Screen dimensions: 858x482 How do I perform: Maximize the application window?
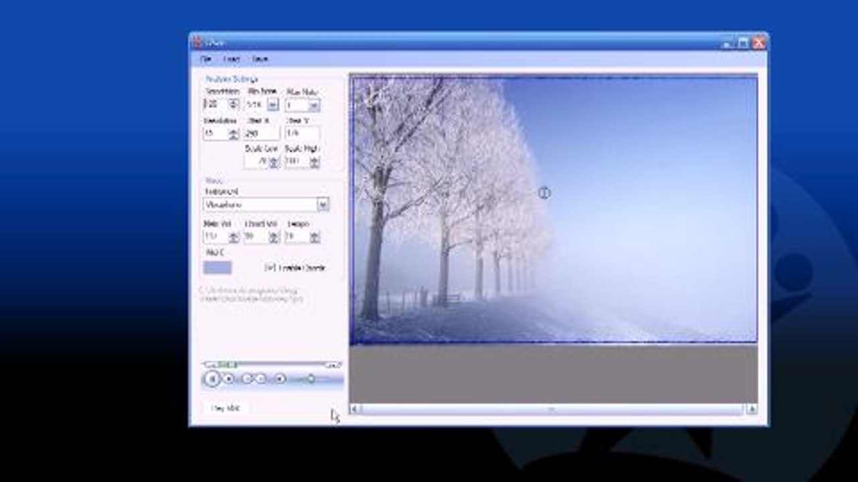click(x=743, y=43)
